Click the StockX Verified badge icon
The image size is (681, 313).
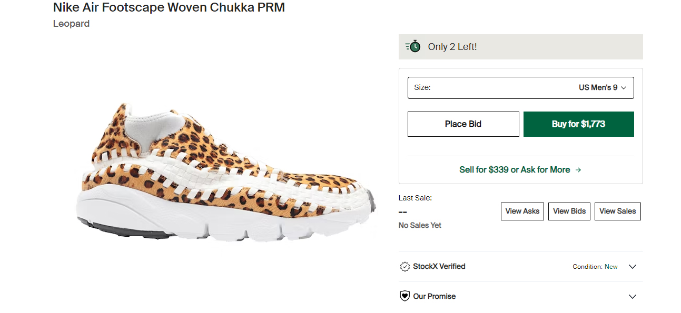pos(404,267)
